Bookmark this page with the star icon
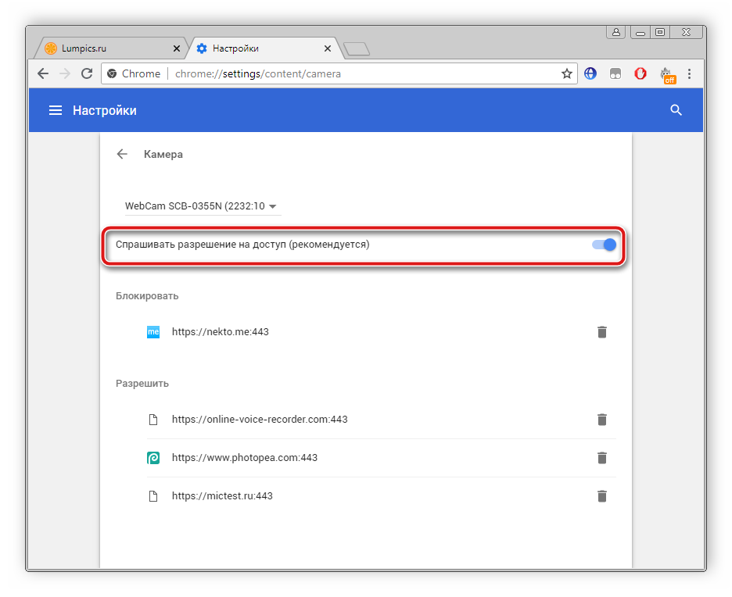This screenshot has width=732, height=597. pyautogui.click(x=567, y=73)
